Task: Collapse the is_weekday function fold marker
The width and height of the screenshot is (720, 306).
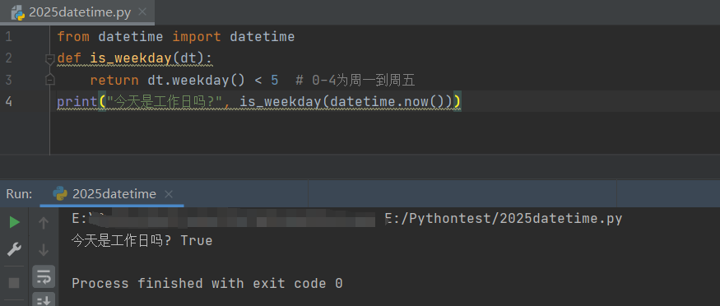Action: 49,58
